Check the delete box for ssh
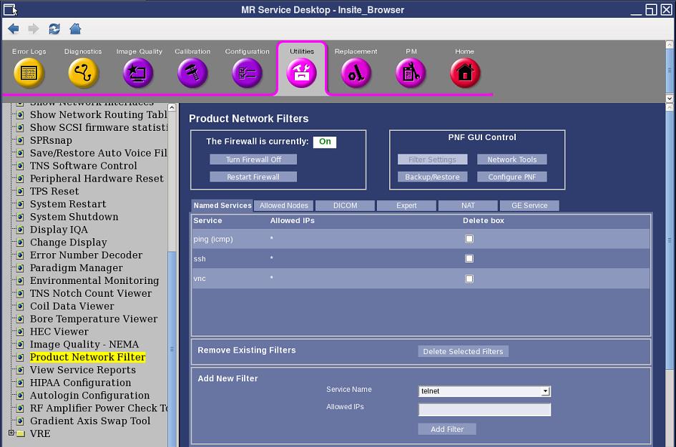This screenshot has height=447, width=676. (x=469, y=259)
